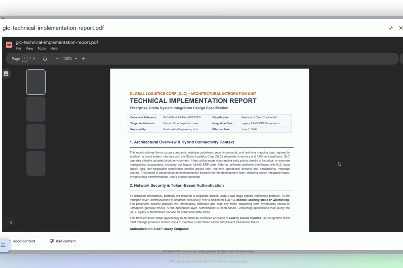Click the bold 'exactly eleven minutes' text
Screen dimensions: 403x268
click(x=245, y=218)
